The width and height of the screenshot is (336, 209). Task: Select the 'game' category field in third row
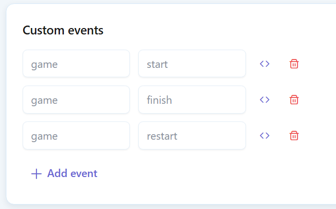click(x=76, y=136)
